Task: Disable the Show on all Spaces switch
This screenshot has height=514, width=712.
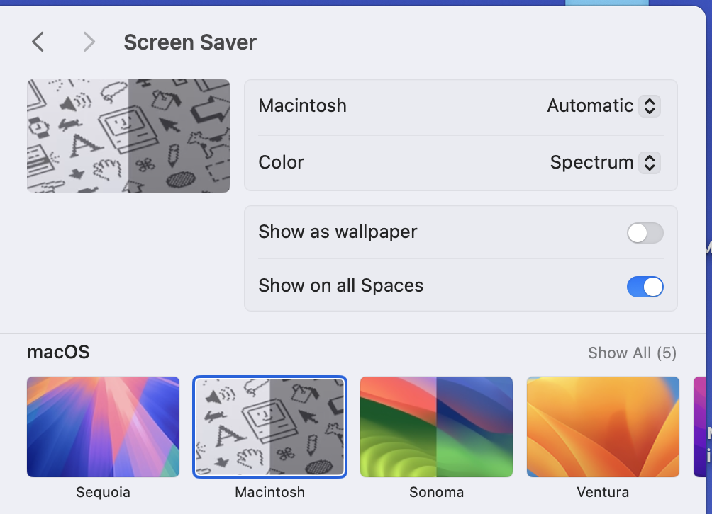Action: click(x=645, y=287)
